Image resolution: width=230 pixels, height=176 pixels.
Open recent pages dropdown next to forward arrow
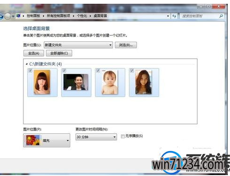tap(13, 16)
